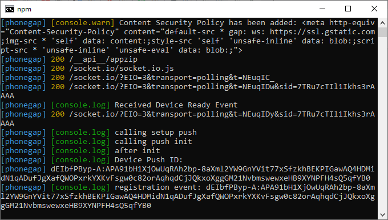The height and width of the screenshot is (220, 388).
Task: Click the Device Push ID: label
Action: tap(149, 160)
